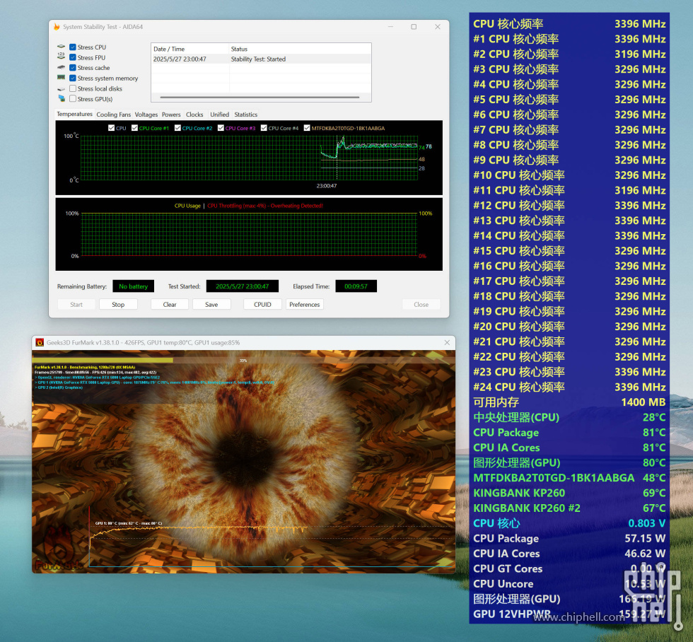Click the #24 CPU core frequency row
The width and height of the screenshot is (693, 642).
pos(569,387)
